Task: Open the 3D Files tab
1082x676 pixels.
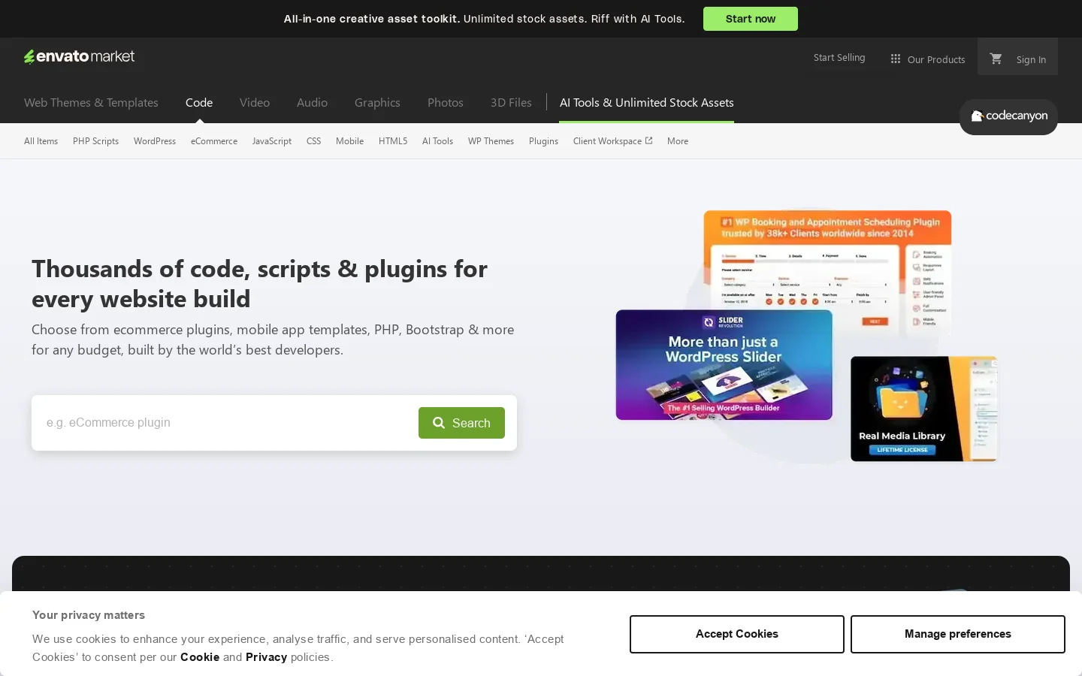Action: coord(511,102)
